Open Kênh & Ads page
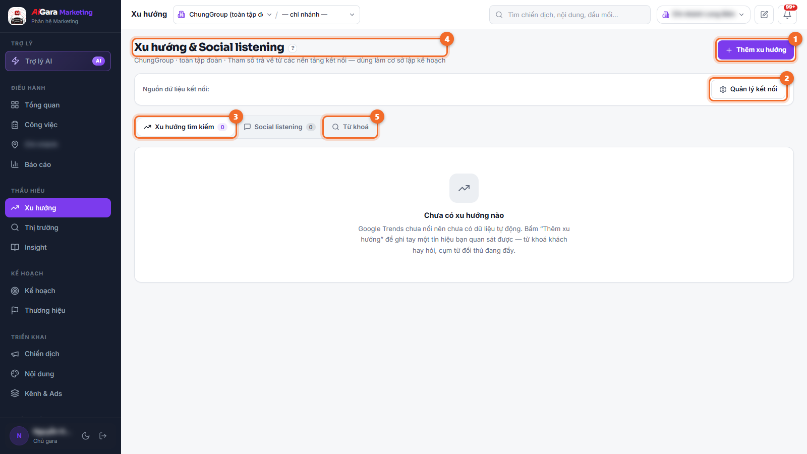The height and width of the screenshot is (454, 807). point(58,393)
